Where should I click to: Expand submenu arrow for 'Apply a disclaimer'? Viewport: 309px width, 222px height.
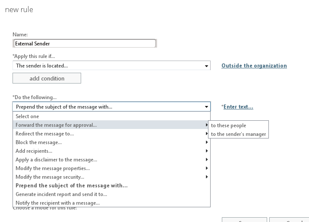pos(207,160)
